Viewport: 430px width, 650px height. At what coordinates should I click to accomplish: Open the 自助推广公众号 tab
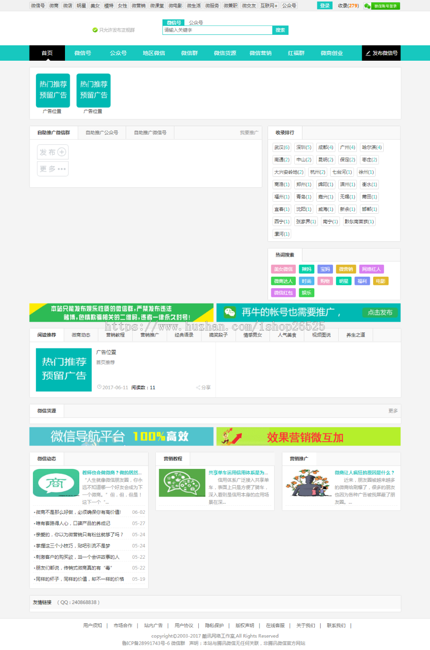pyautogui.click(x=102, y=133)
